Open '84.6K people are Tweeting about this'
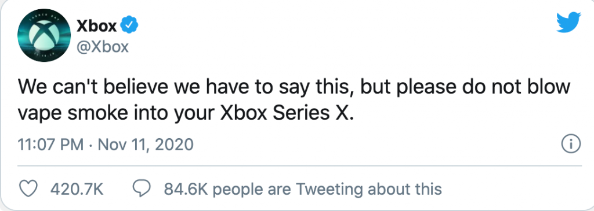 coord(303,188)
